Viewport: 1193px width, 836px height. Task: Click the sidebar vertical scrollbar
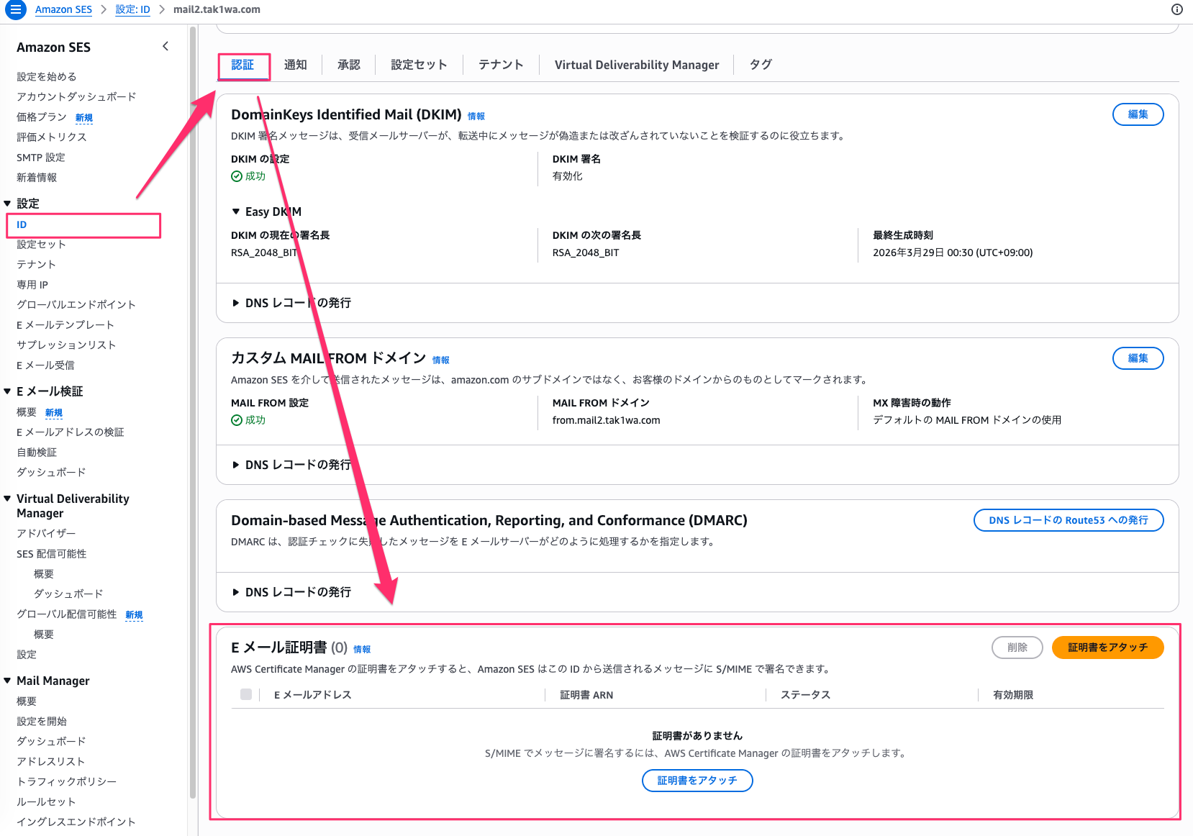coord(192,413)
